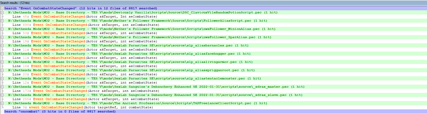The width and height of the screenshot is (427, 114).
Task: Open Line 53 hit result
Action: pyautogui.click(x=85, y=33)
